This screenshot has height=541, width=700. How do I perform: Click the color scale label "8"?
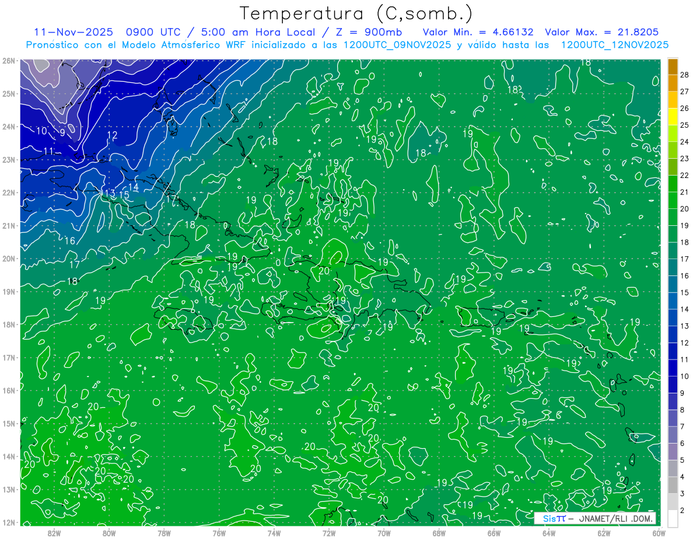[x=682, y=410]
